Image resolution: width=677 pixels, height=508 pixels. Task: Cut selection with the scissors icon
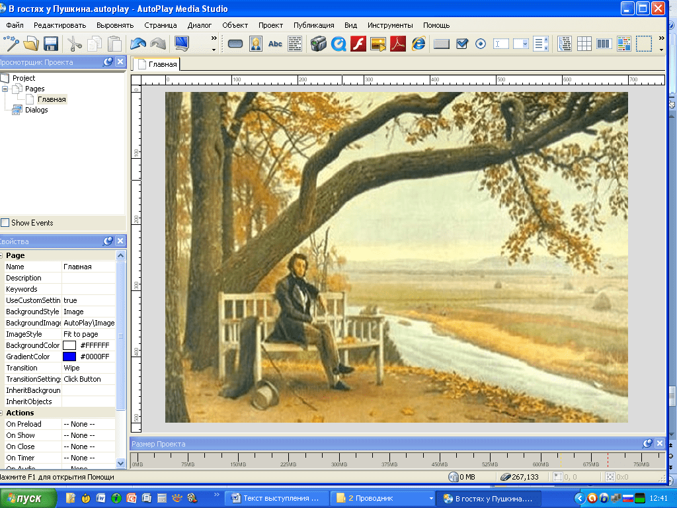click(75, 44)
